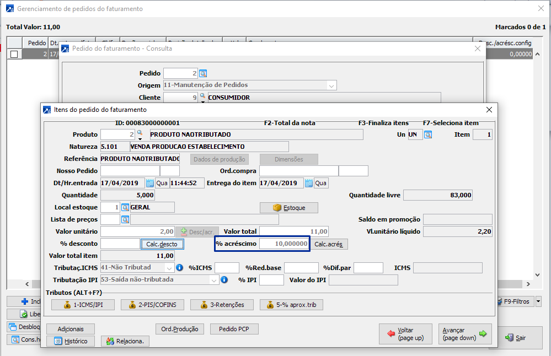Click %Dif.par input field
This screenshot has width=551, height=356.
tap(368, 268)
